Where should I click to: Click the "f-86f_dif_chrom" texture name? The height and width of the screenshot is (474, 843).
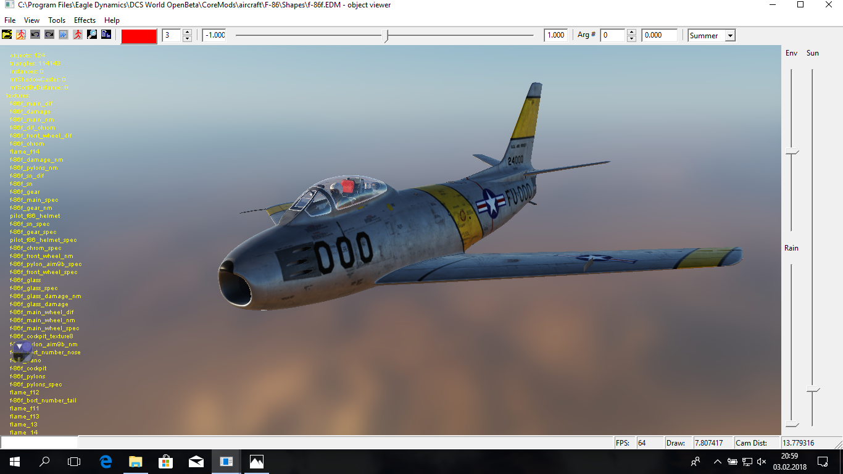pos(33,128)
